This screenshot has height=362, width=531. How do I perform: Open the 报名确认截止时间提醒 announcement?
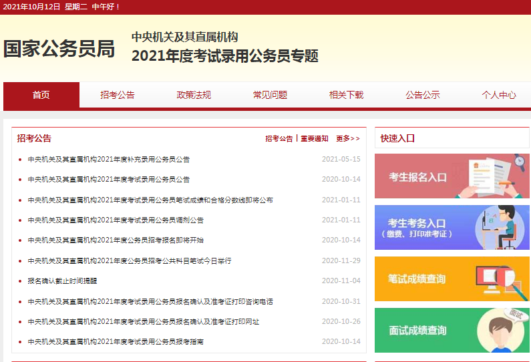63,281
